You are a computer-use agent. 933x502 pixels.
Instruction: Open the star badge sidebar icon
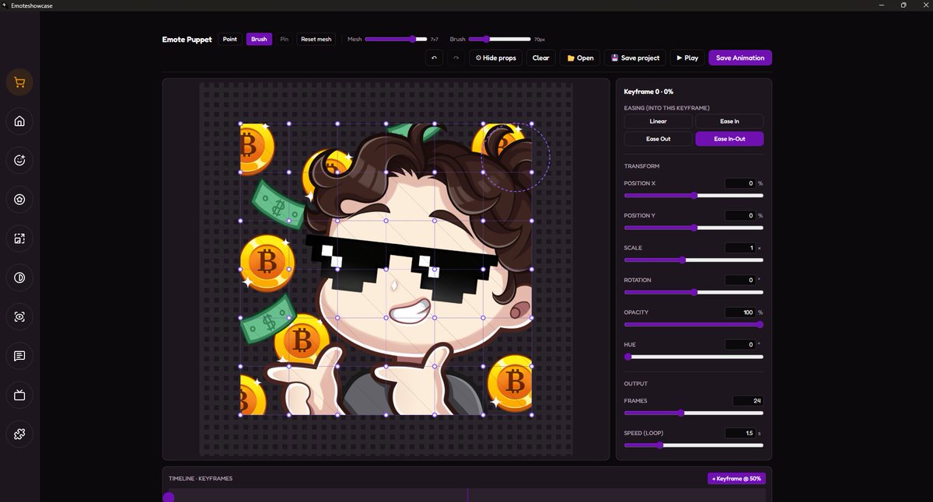(x=19, y=200)
